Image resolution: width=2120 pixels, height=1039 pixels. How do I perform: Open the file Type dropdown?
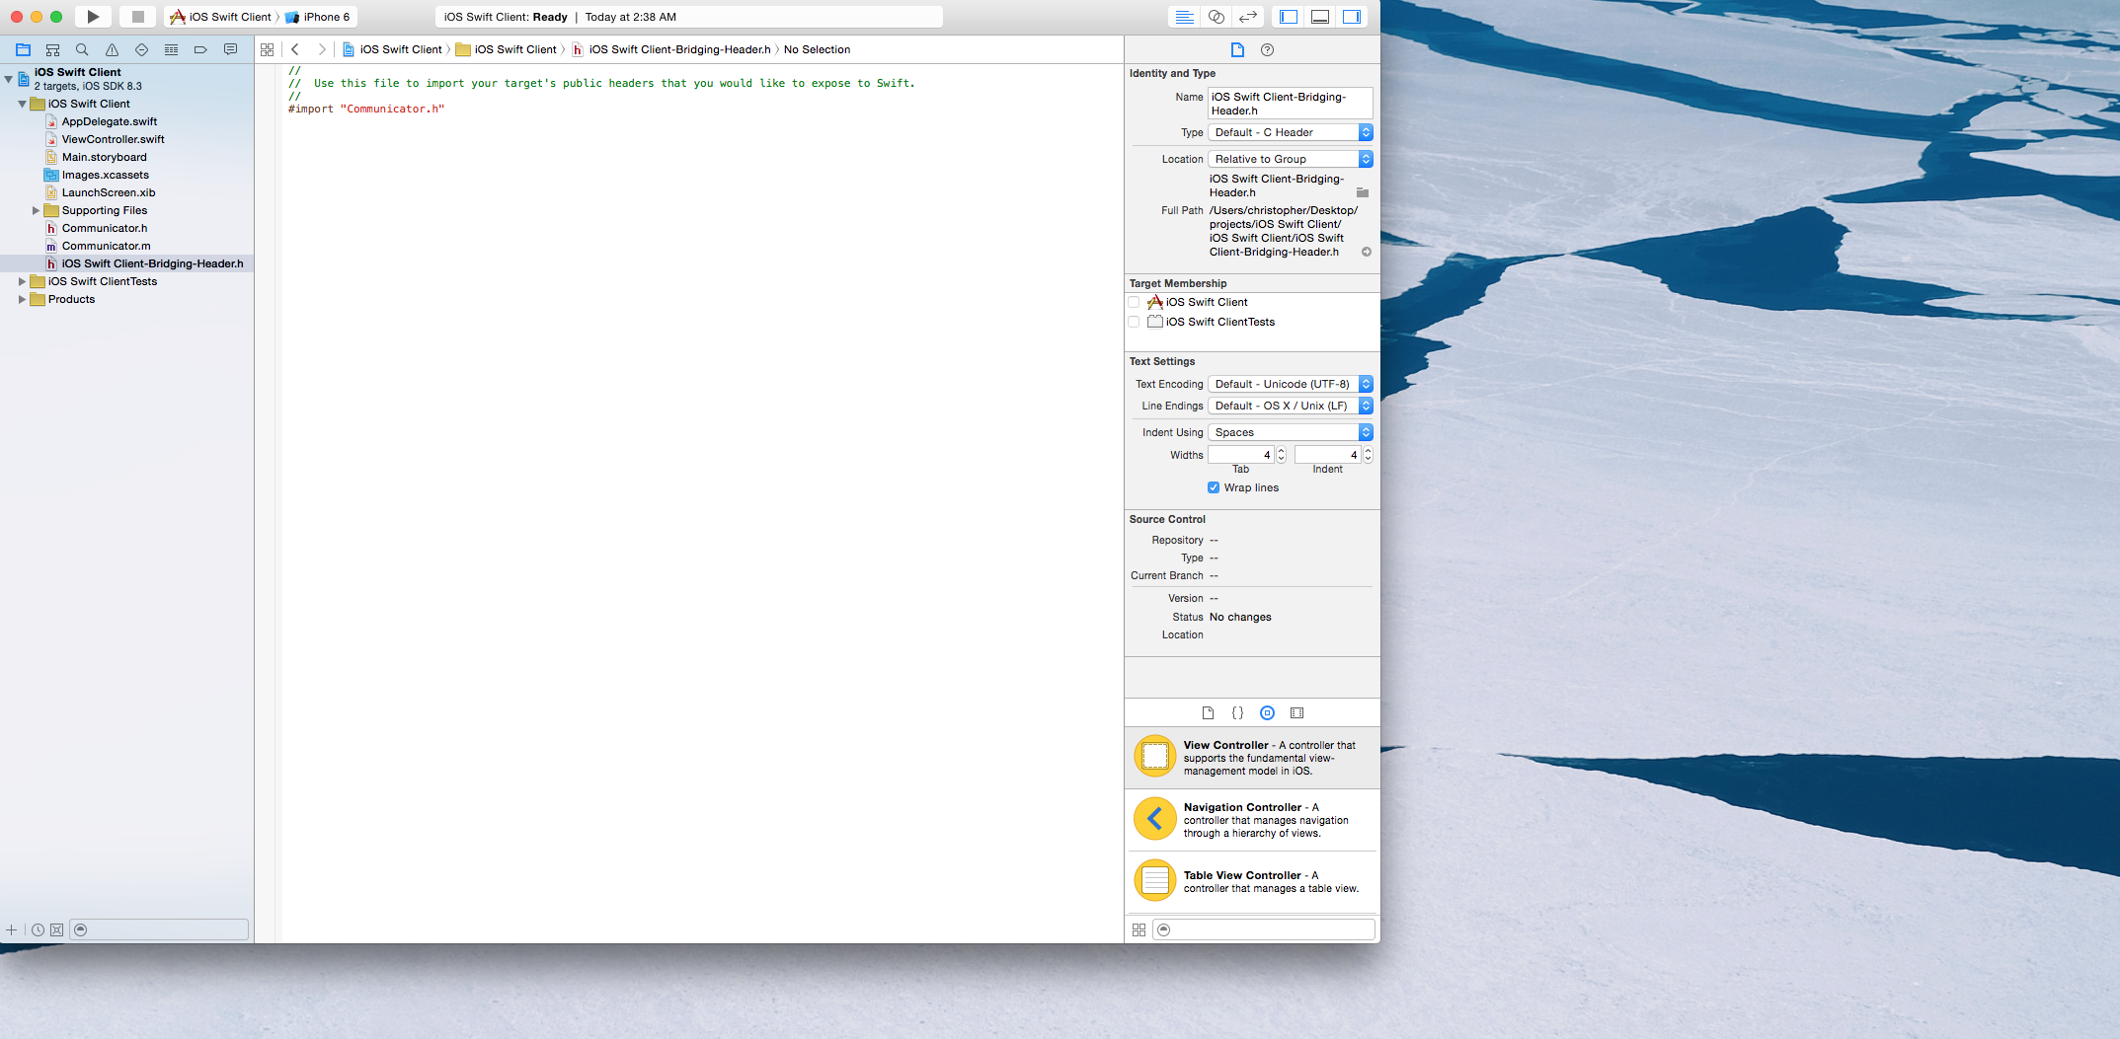coord(1291,132)
